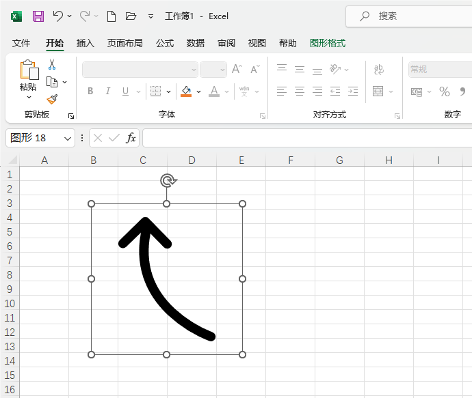The width and height of the screenshot is (472, 398).
Task: Click the increase indent icon
Action: tap(353, 91)
